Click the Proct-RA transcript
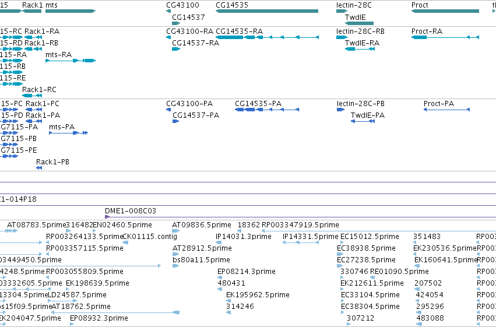 tap(445, 37)
